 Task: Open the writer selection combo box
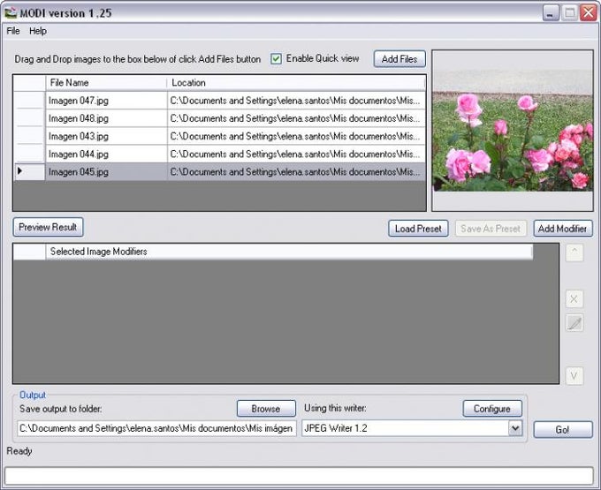point(412,428)
